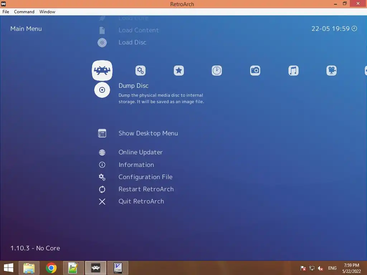367x275 pixels.
Task: Restore down the RetroArch window
Action: pyautogui.click(x=344, y=4)
